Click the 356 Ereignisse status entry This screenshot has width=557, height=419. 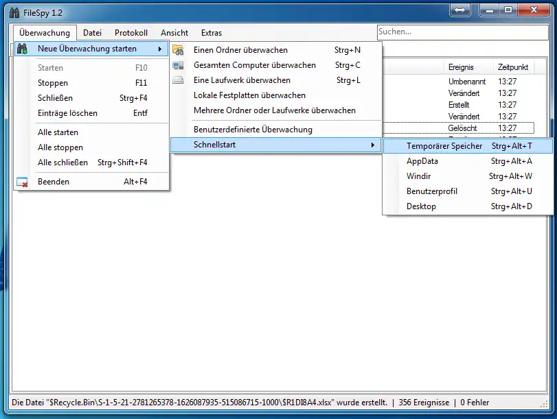424,403
